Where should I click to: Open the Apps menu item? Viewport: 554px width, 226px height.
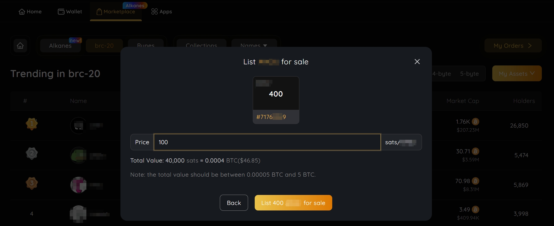(162, 12)
